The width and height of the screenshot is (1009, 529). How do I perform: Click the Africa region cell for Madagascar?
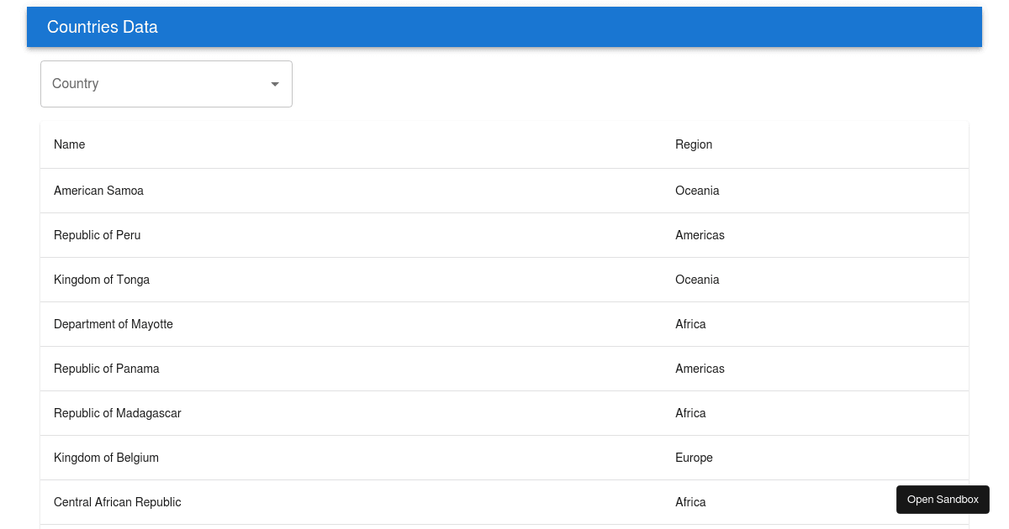(690, 413)
